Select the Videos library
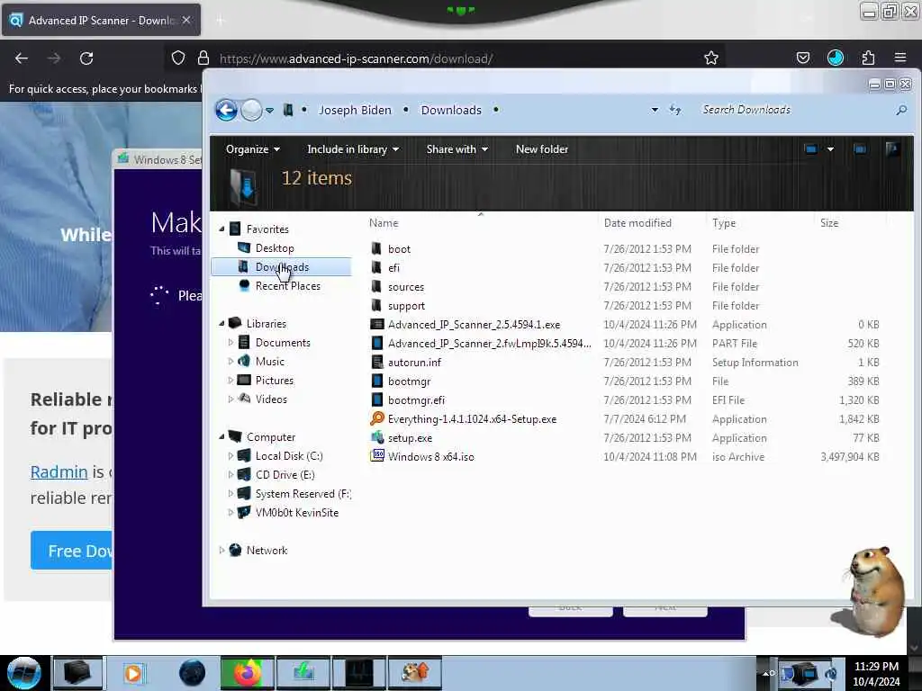Image resolution: width=922 pixels, height=691 pixels. [x=270, y=399]
